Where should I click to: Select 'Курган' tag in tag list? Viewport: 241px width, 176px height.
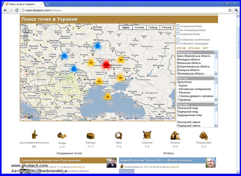pos(195,86)
